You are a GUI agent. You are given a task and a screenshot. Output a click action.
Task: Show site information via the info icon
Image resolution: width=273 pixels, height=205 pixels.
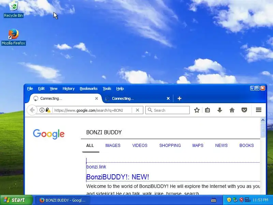[x=42, y=110]
